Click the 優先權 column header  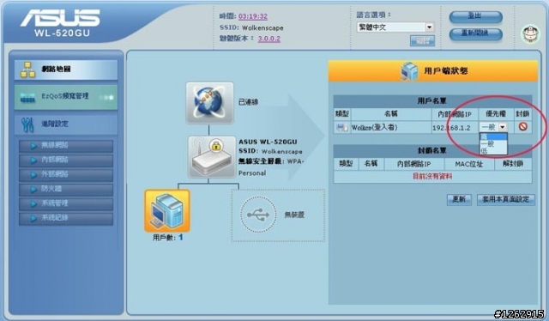click(496, 114)
